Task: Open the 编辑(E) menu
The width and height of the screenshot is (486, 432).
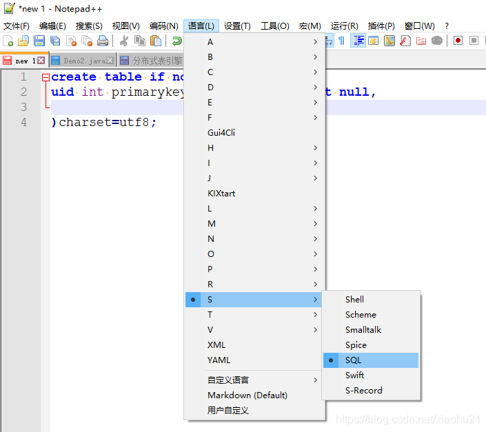Action: 52,26
